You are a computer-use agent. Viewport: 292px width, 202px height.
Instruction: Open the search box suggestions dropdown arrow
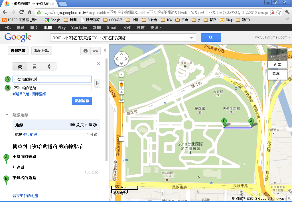[191, 38]
